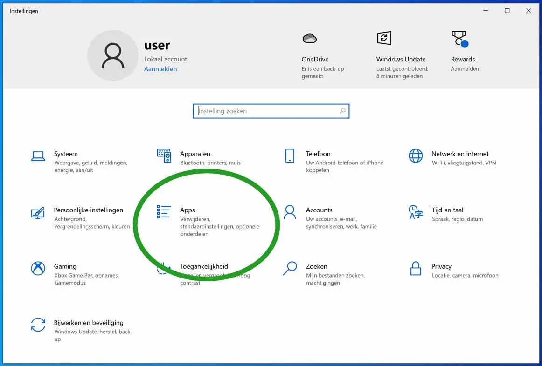Click the Instellingen window title
The image size is (542, 366).
tap(24, 11)
